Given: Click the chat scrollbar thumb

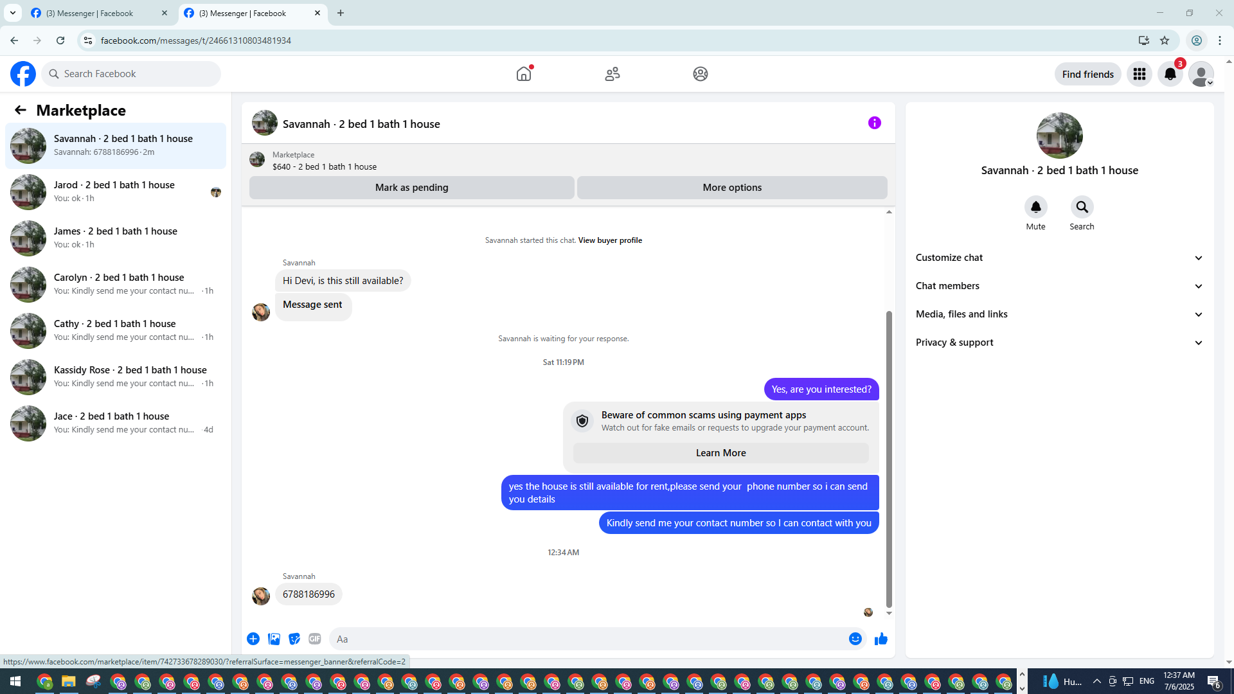Looking at the screenshot, I should click(x=889, y=459).
